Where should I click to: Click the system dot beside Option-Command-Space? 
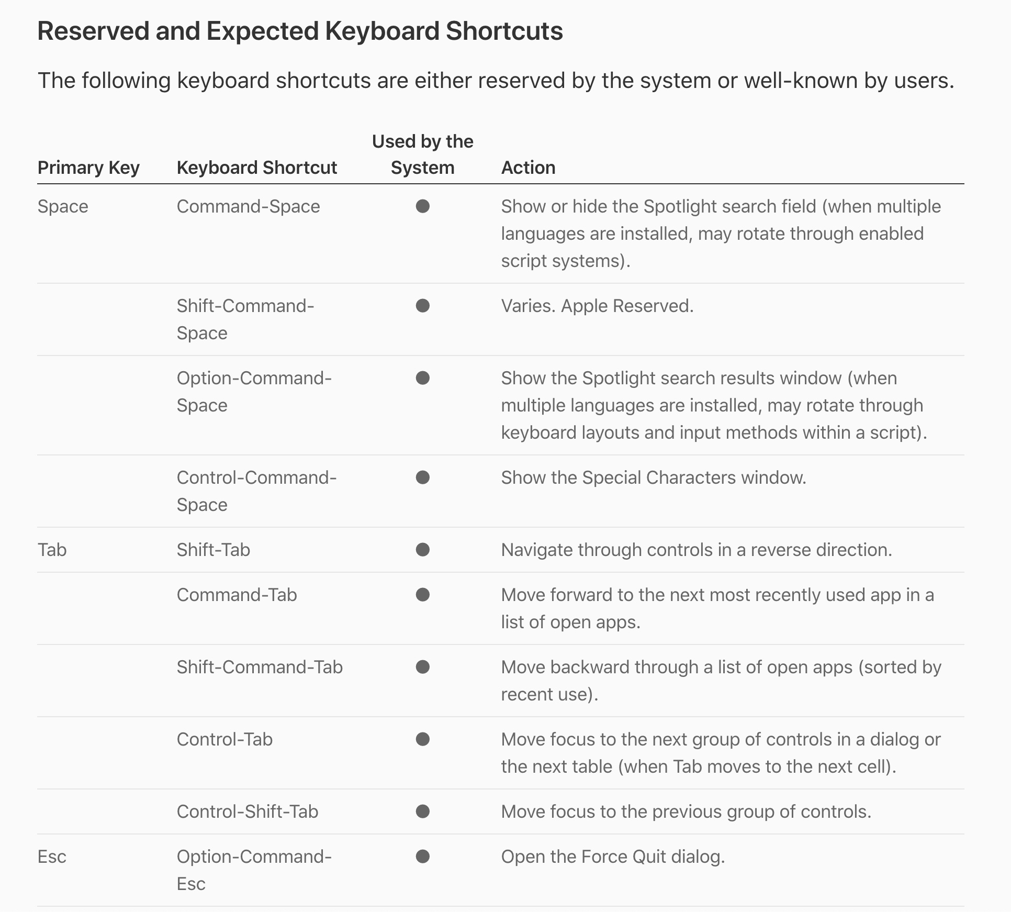click(x=422, y=378)
